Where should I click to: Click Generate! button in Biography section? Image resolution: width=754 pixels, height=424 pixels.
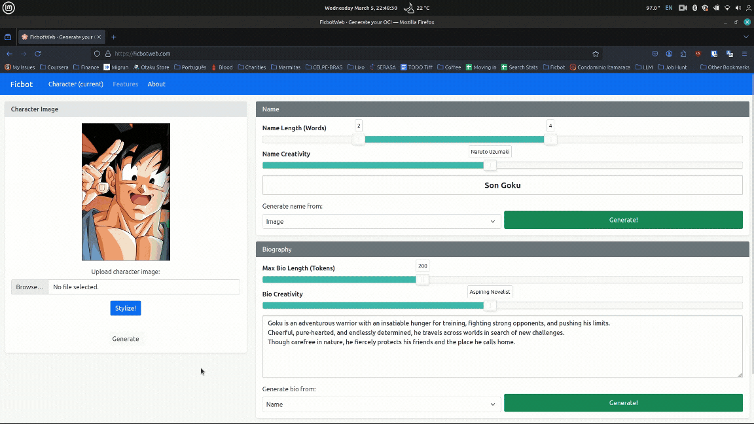pos(623,403)
